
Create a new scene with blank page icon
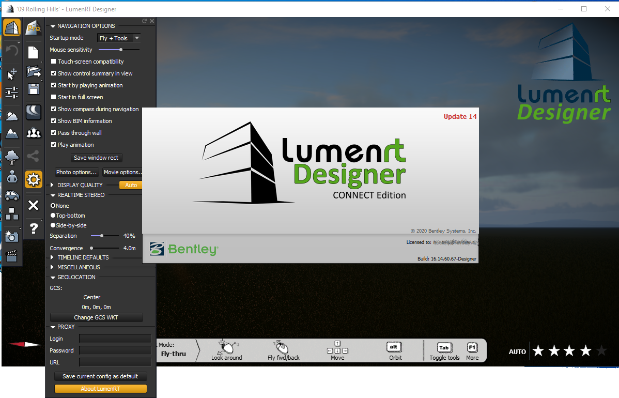(34, 53)
